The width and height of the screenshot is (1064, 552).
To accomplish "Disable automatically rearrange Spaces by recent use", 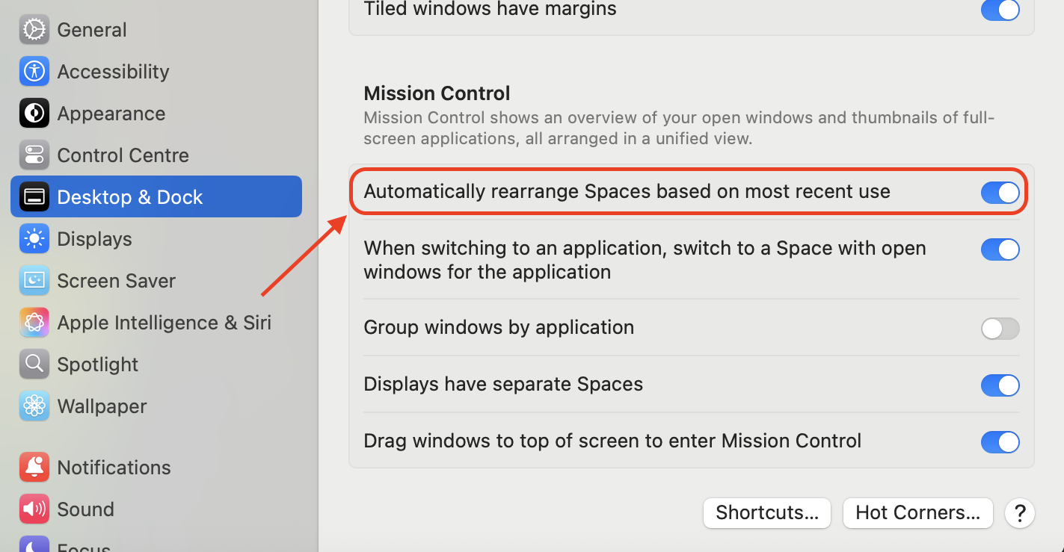I will coord(1000,192).
